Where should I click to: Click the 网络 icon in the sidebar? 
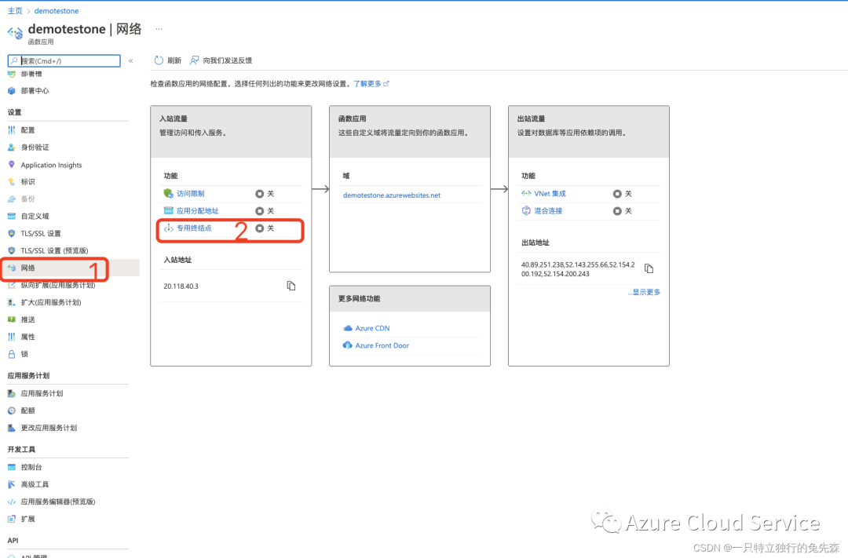point(11,268)
